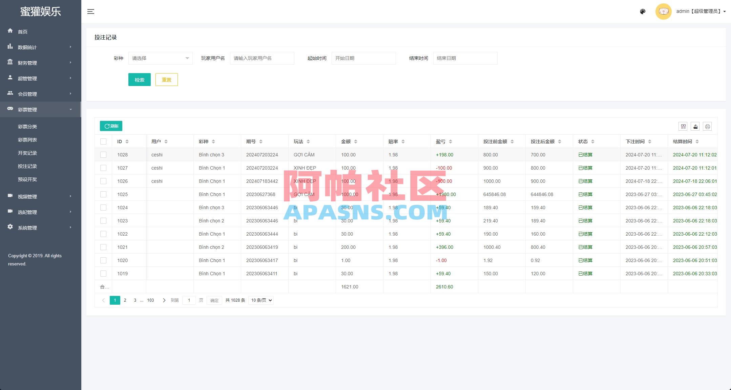Open the 开奖记录 menu item
Viewport: 731px width, 390px height.
point(28,153)
